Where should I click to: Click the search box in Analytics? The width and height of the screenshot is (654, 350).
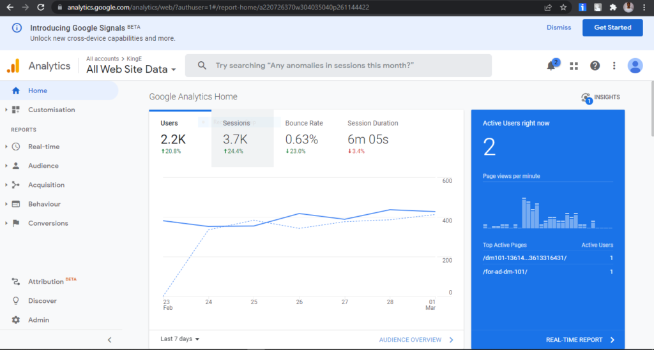(338, 65)
